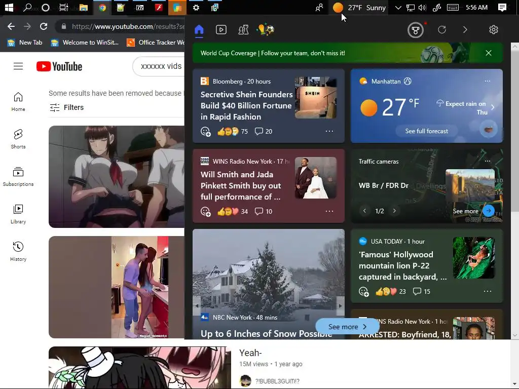This screenshot has width=519, height=389.
Task: Show hidden system tray icons
Action: click(398, 7)
